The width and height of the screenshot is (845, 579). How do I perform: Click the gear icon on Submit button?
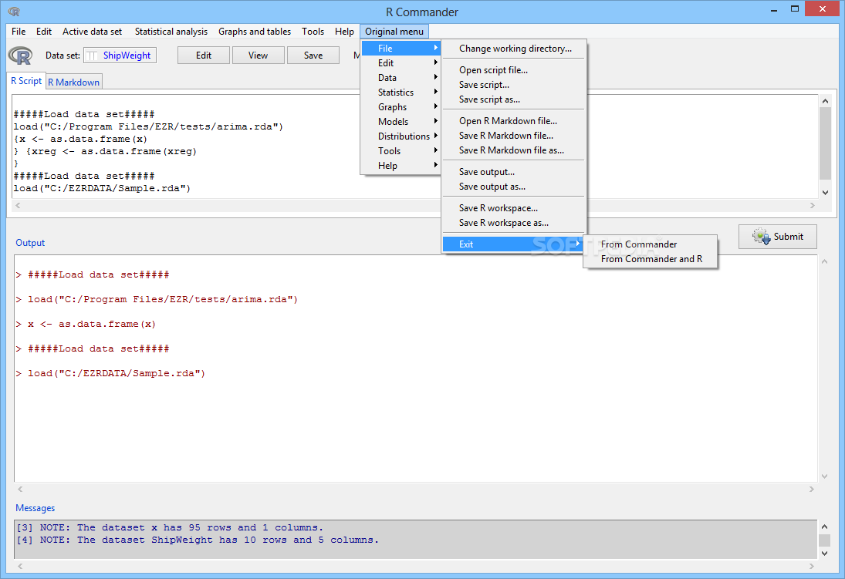click(x=762, y=237)
